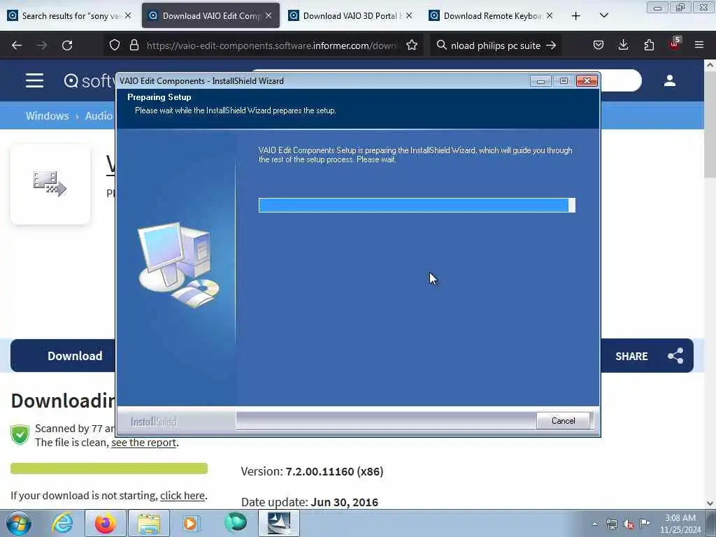Switch to Firefox in the taskbar
The width and height of the screenshot is (716, 537).
point(105,523)
